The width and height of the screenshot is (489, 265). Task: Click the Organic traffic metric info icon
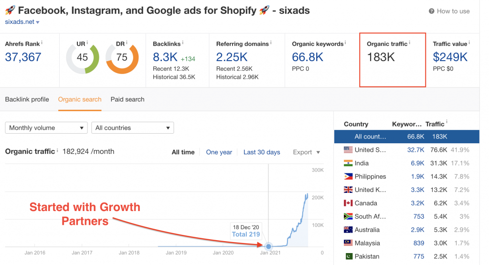click(409, 42)
